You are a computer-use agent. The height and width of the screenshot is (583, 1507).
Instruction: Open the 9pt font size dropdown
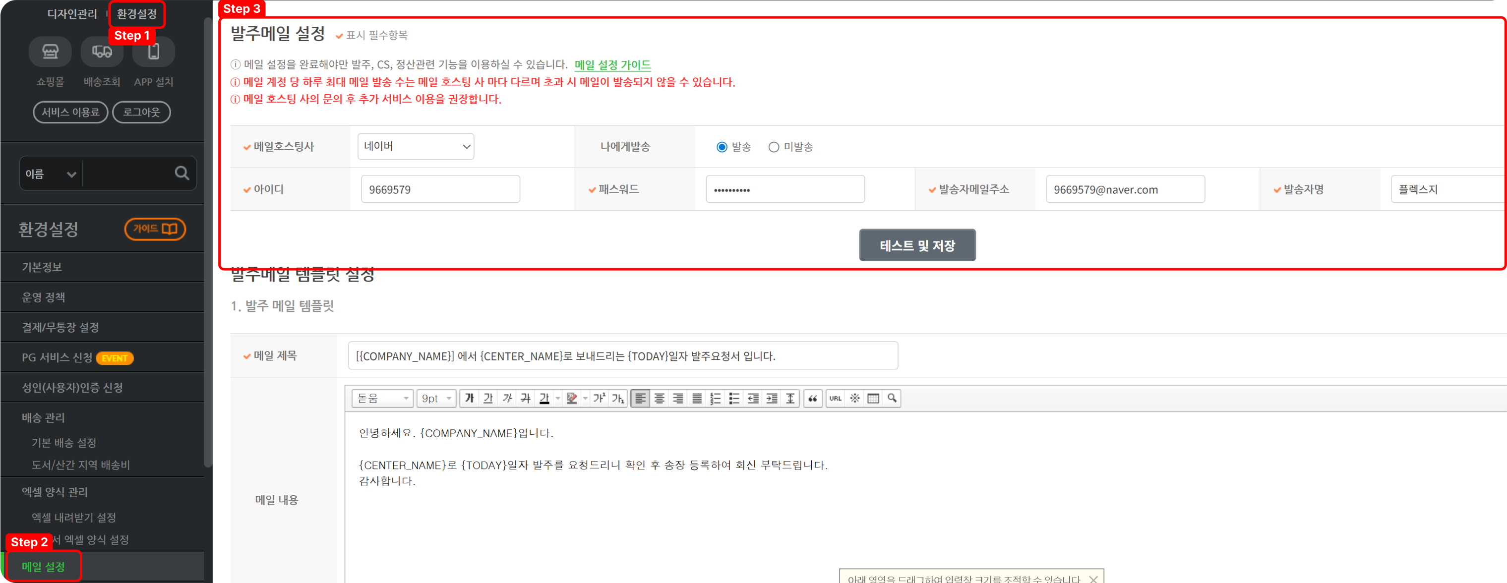tap(436, 398)
